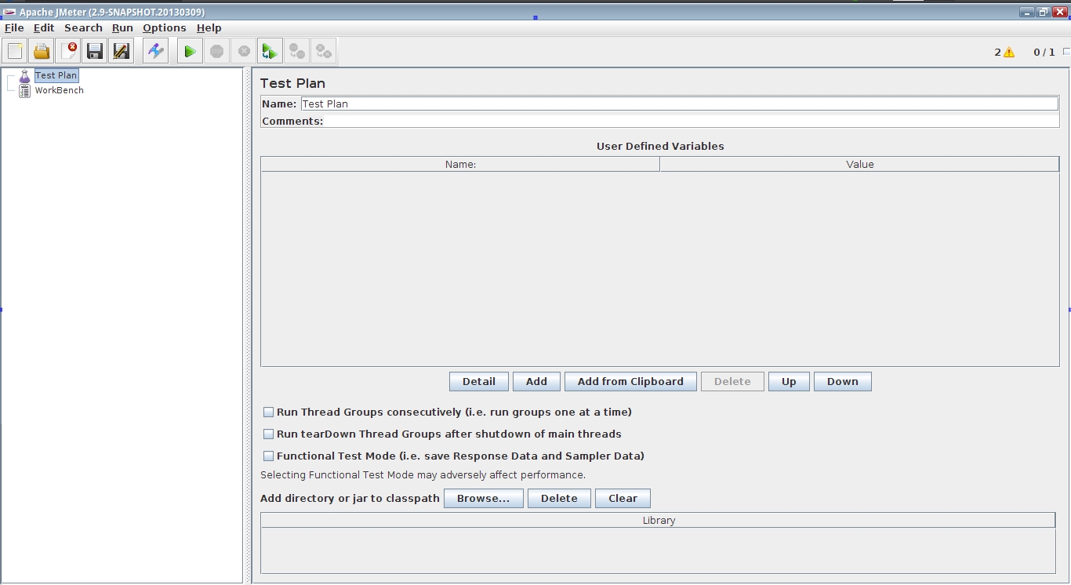This screenshot has width=1071, height=585.
Task: Click the Up button
Action: [x=789, y=381]
